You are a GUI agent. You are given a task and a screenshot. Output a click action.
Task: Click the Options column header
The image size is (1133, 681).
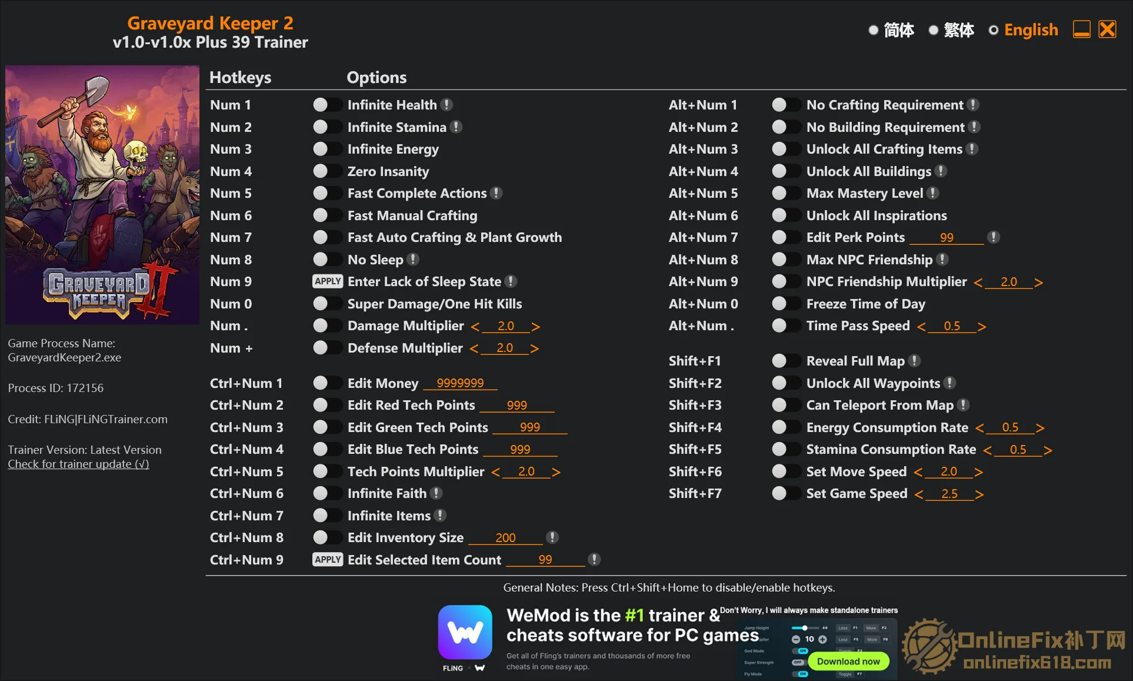(x=376, y=78)
